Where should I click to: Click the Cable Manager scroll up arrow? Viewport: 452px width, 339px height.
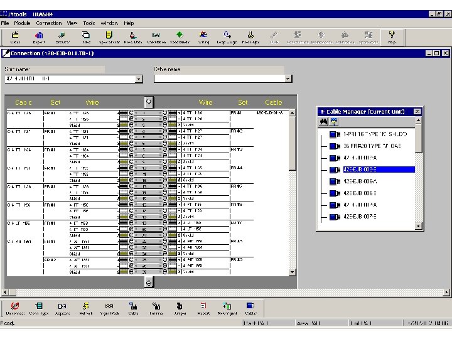418,120
